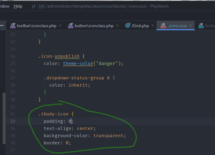215x155 pixels.
Task: Click class icon on JGrid.php tab
Action: [x=128, y=25]
